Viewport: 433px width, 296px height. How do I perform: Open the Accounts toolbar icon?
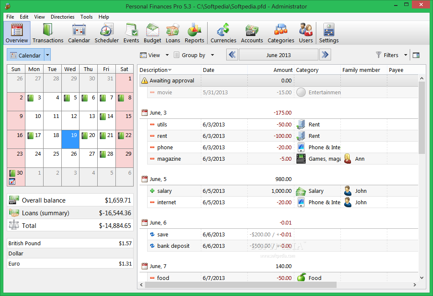pos(252,33)
